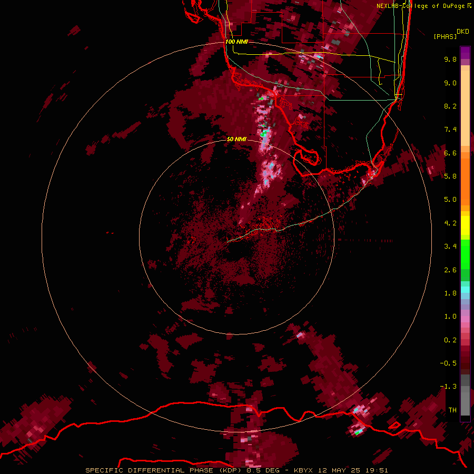The height and width of the screenshot is (474, 474).
Task: Click the cyan band of the color bar
Action: (x=465, y=290)
